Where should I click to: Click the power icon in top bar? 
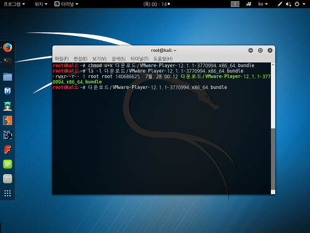297,4
